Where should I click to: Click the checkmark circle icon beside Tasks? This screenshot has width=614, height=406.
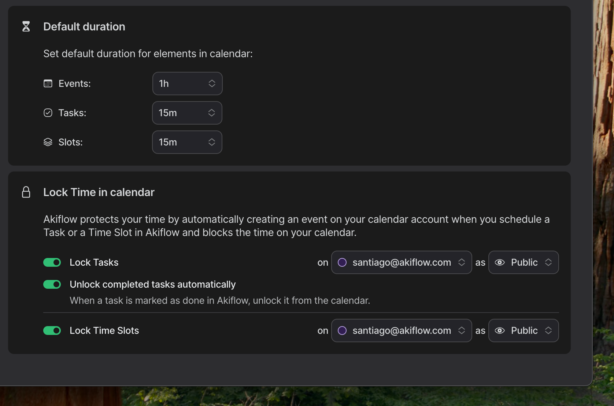coord(48,113)
